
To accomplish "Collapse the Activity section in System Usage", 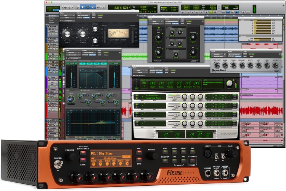I will [240, 36].
